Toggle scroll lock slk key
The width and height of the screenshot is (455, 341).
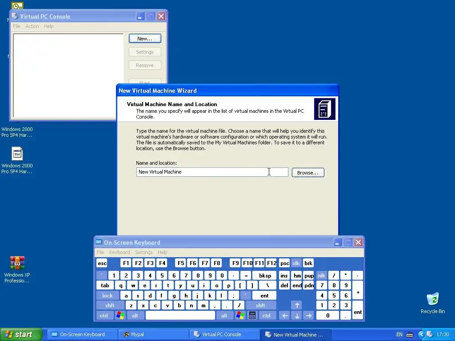[x=296, y=263]
